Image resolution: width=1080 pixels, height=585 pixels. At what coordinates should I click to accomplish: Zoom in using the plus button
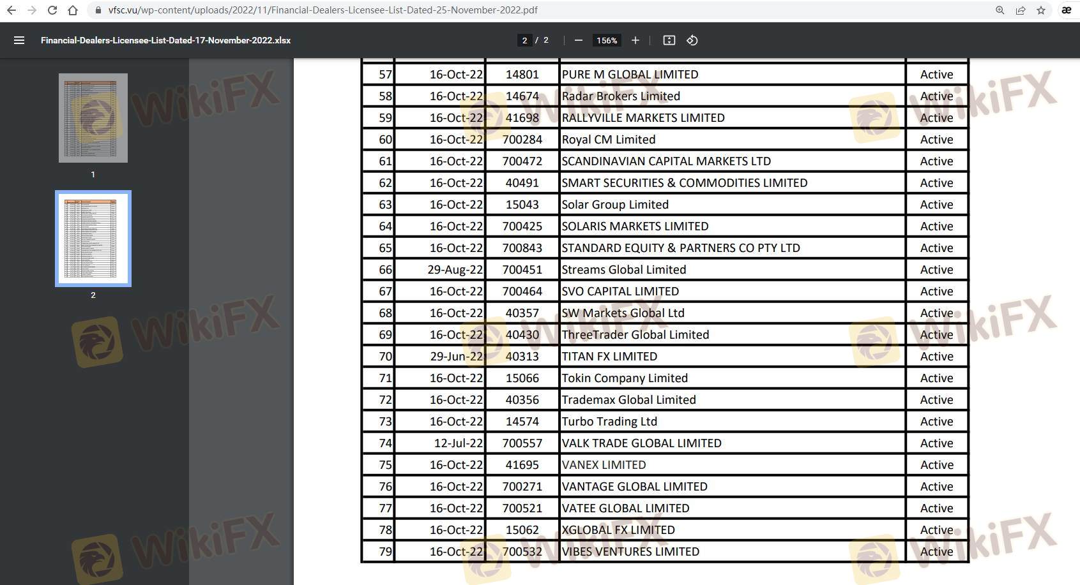point(635,40)
